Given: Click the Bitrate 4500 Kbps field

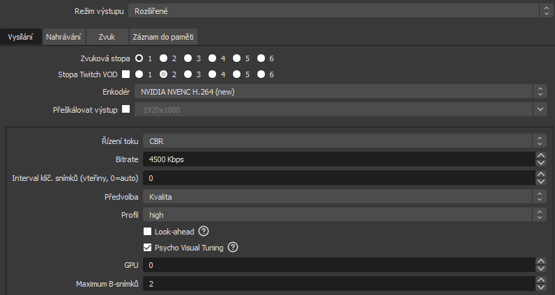Looking at the screenshot, I should 339,159.
